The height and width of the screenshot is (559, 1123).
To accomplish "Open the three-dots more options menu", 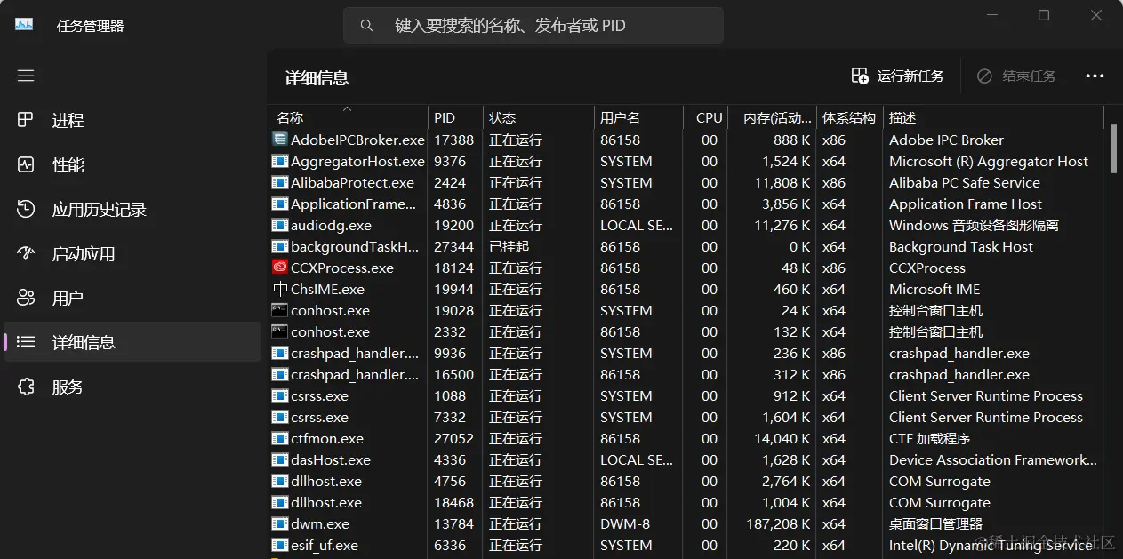I will tap(1095, 76).
